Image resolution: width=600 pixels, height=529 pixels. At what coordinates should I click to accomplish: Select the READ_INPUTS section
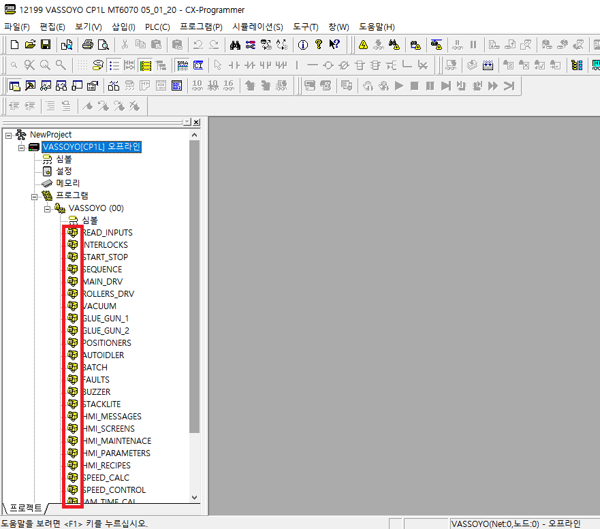108,233
